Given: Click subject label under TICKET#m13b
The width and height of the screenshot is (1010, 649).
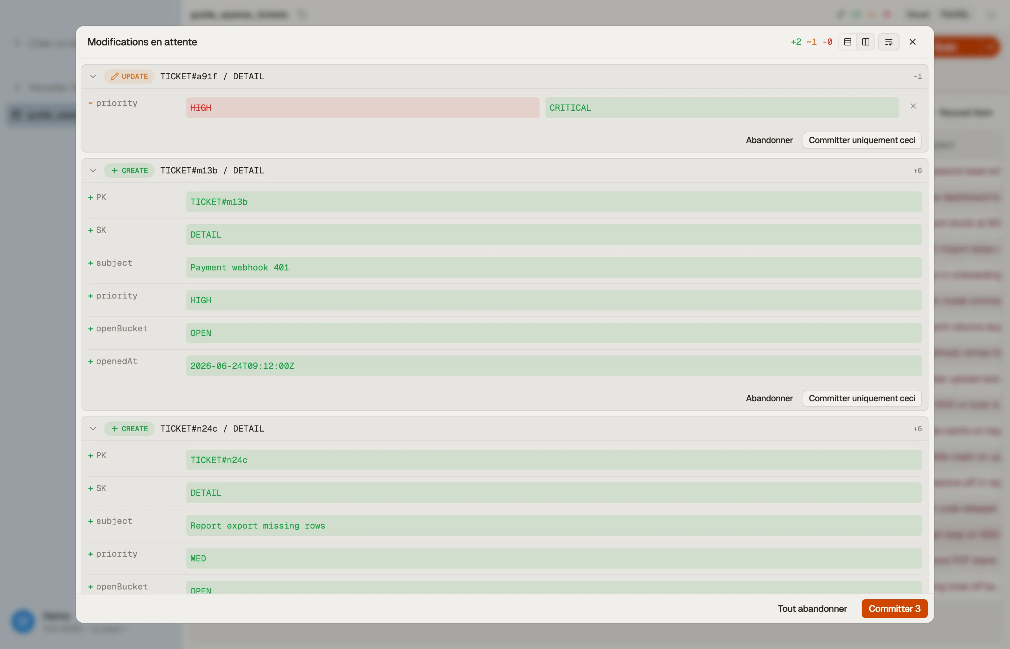Looking at the screenshot, I should point(114,263).
